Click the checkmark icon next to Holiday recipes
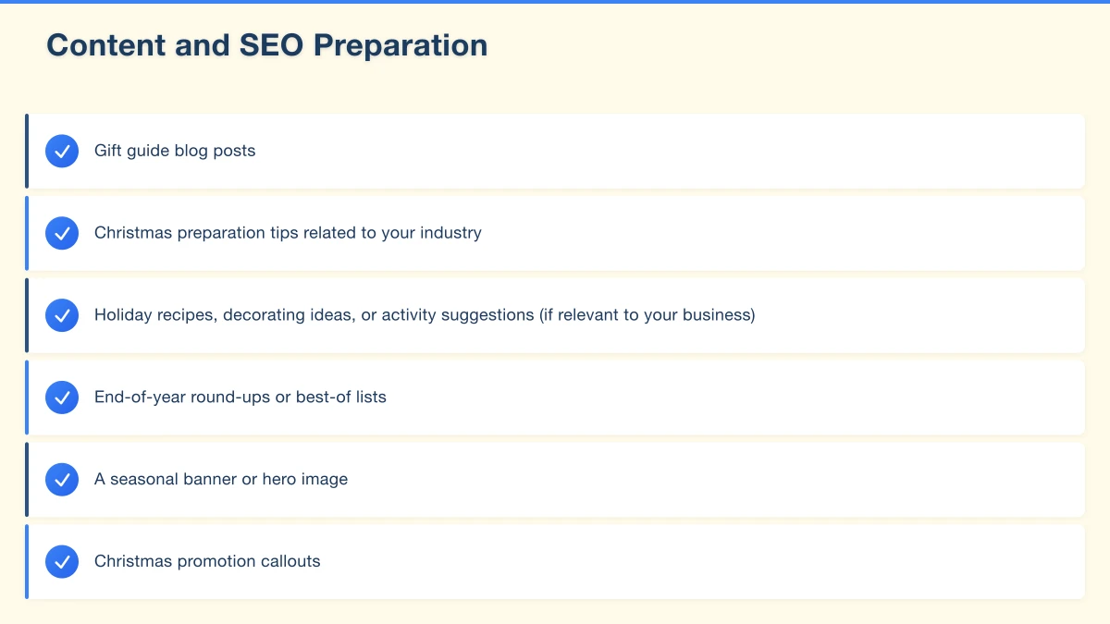The width and height of the screenshot is (1110, 624). [62, 315]
